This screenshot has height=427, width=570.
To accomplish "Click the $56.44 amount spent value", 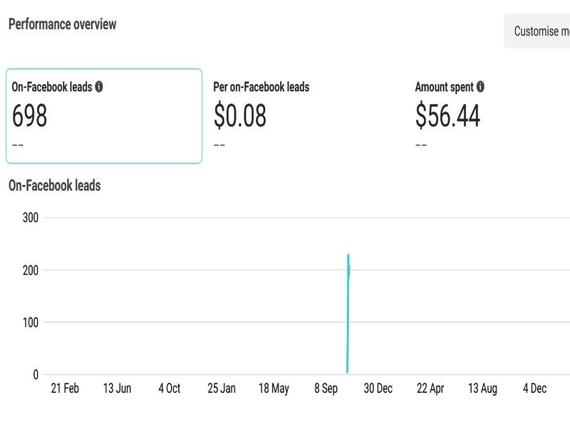I will point(447,116).
